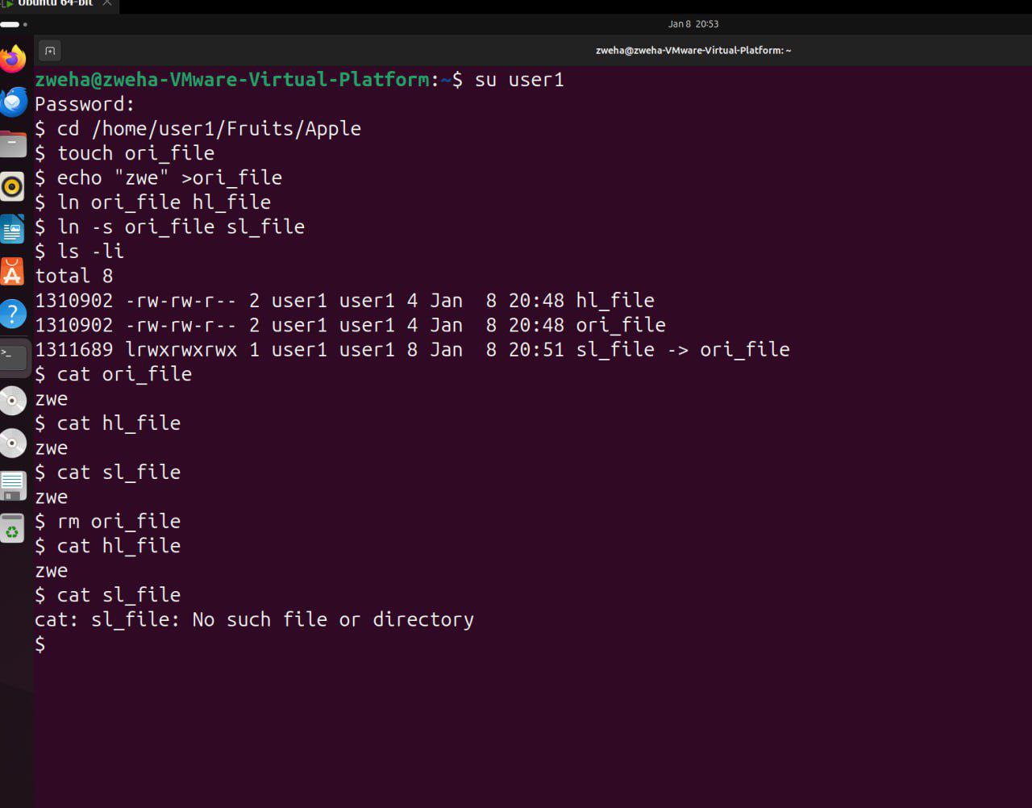Open the Trash in the dock

[x=13, y=528]
